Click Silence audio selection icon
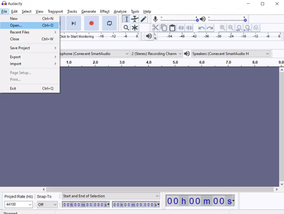284x214 pixels. [189, 28]
